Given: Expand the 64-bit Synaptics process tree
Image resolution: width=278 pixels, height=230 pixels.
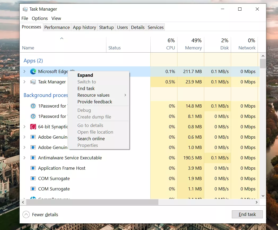Looking at the screenshot, I should 24,127.
